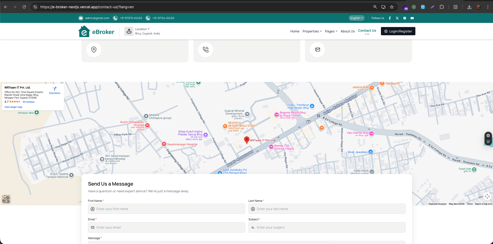
Task: Click the map pin location card icon
Action: click(x=94, y=49)
